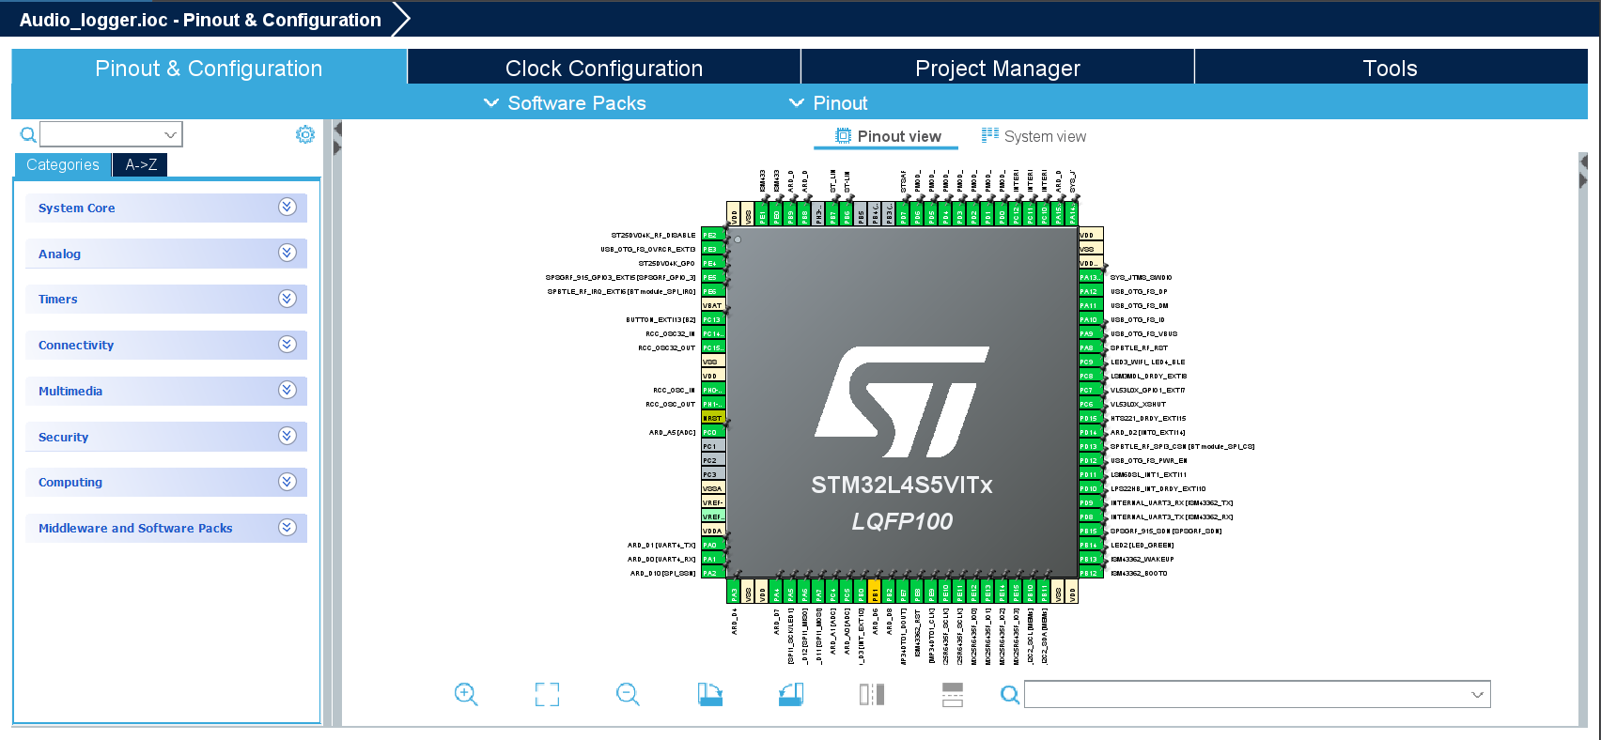The height and width of the screenshot is (740, 1601).
Task: Switch to the Project Manager tab
Action: [997, 69]
